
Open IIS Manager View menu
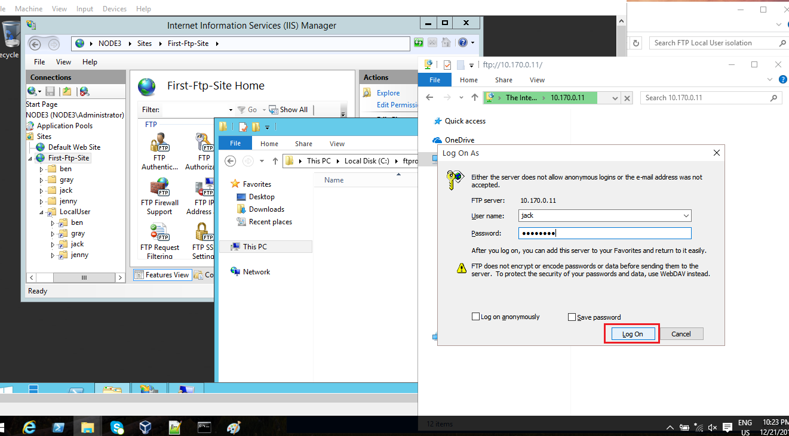(63, 62)
